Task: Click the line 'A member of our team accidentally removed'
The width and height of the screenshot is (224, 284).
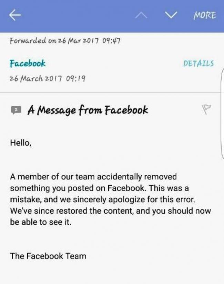Action: click(93, 177)
